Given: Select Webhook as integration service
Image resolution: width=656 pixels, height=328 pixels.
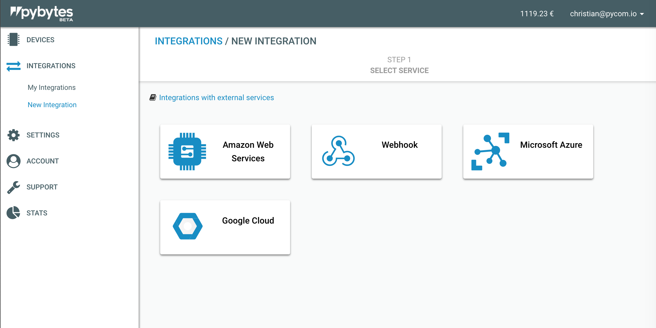Looking at the screenshot, I should (x=376, y=152).
